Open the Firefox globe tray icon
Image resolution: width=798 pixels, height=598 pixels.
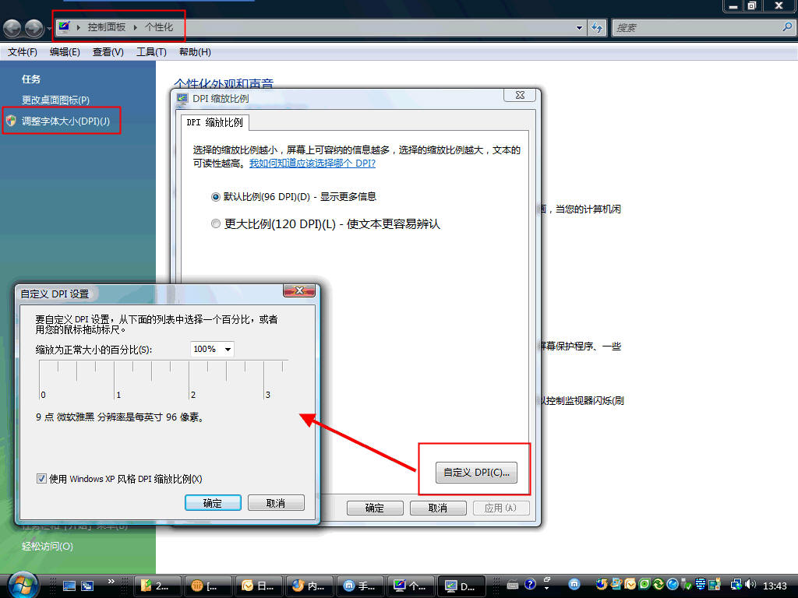[602, 584]
